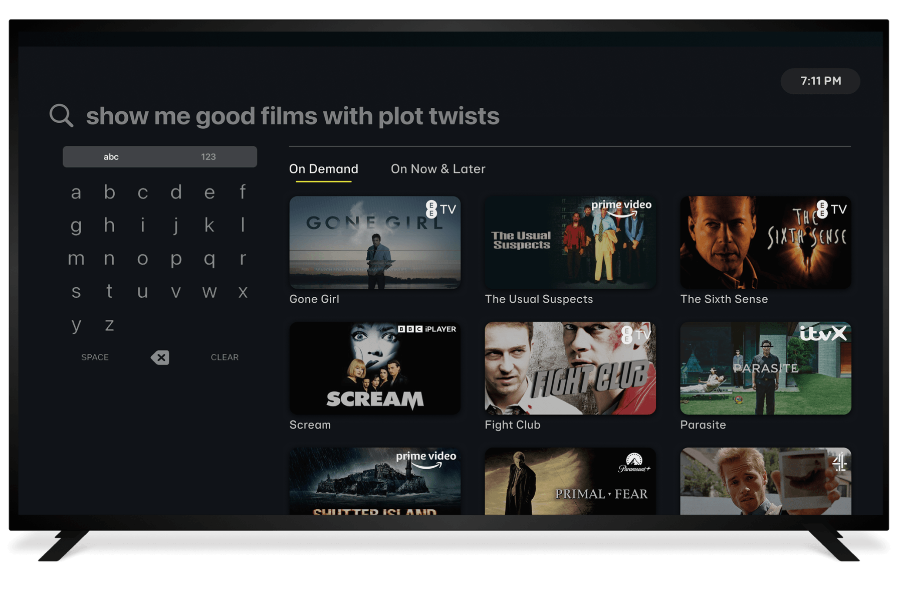Viewport: 898px width, 599px height.
Task: Switch to On Now & Later tab
Action: click(438, 169)
